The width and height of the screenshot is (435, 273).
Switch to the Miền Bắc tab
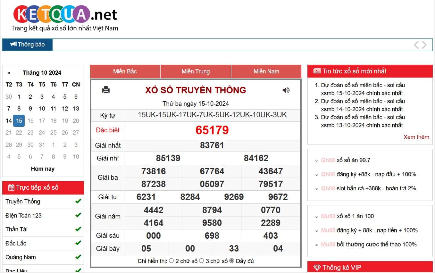coord(125,71)
